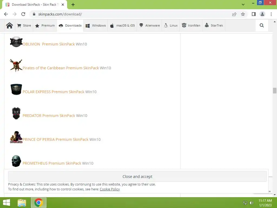Screen dimensions: 277x208
Task: Open Store menu item
Action: pyautogui.click(x=24, y=25)
